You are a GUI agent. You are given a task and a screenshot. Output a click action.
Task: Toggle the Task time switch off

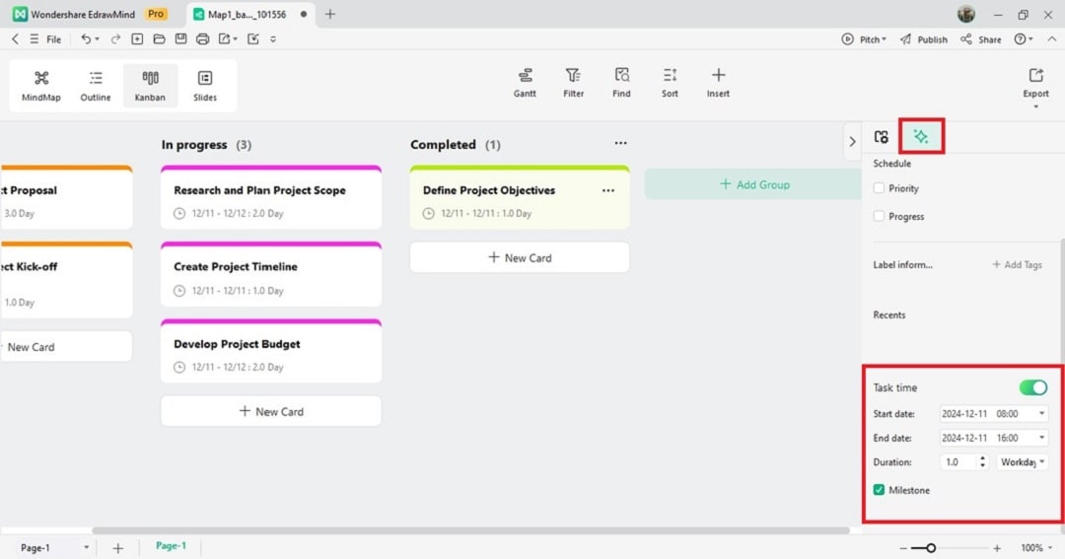[1032, 388]
